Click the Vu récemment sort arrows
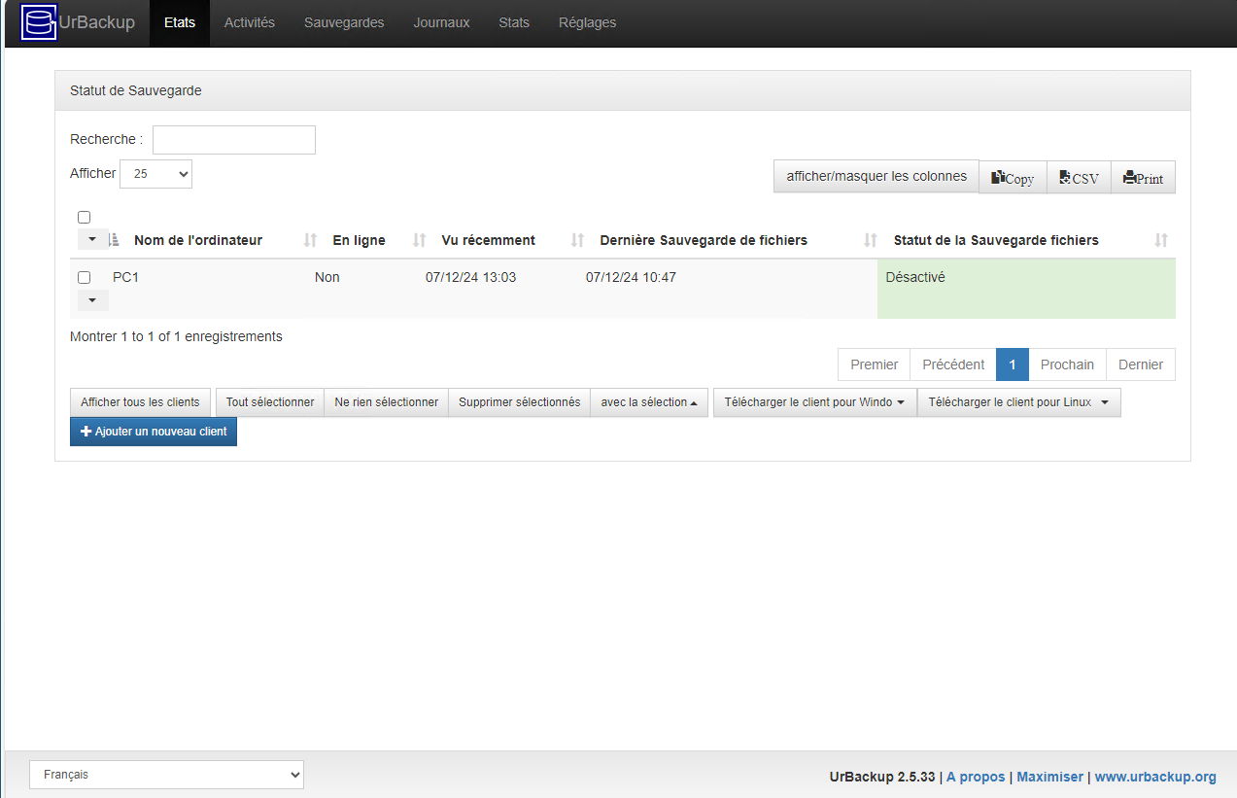 click(576, 239)
